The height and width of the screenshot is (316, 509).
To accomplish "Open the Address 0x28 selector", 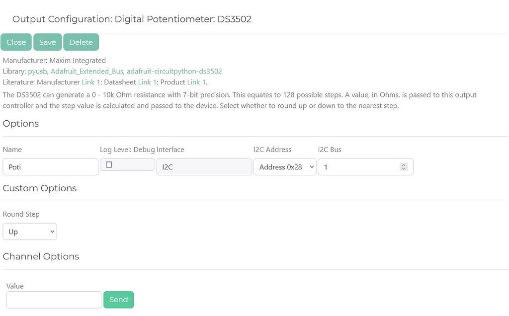I will click(x=284, y=166).
